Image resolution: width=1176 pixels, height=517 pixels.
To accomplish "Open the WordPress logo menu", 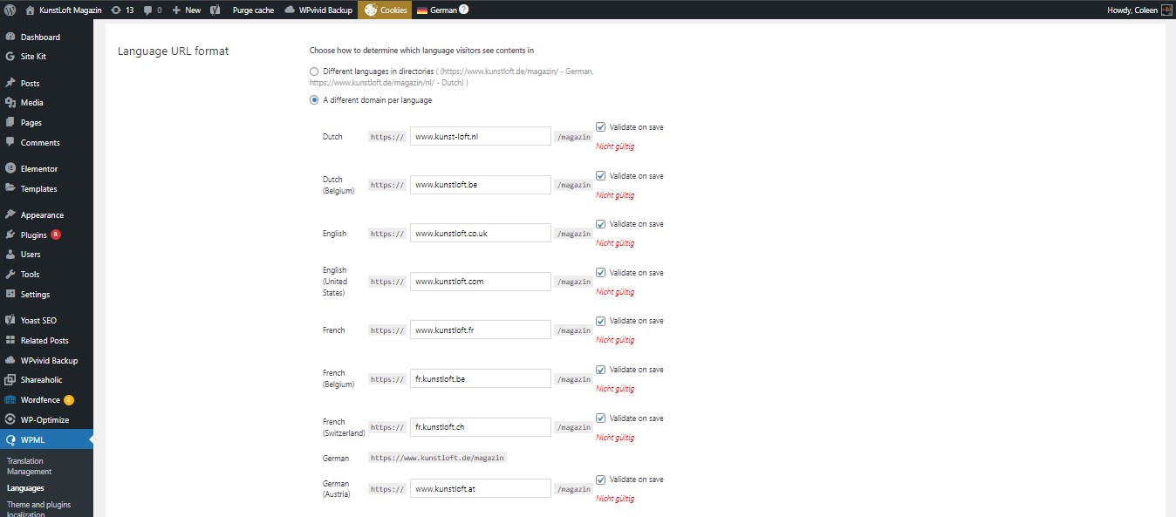I will [10, 10].
